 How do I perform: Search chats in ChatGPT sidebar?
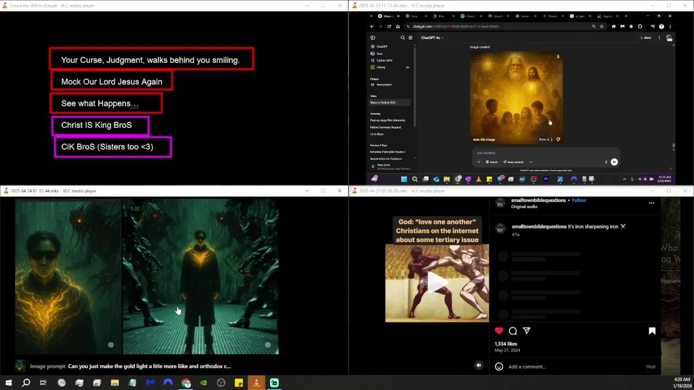click(402, 38)
